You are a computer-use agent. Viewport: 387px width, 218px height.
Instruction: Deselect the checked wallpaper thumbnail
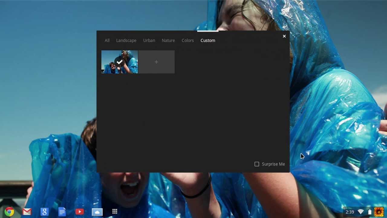(x=119, y=62)
